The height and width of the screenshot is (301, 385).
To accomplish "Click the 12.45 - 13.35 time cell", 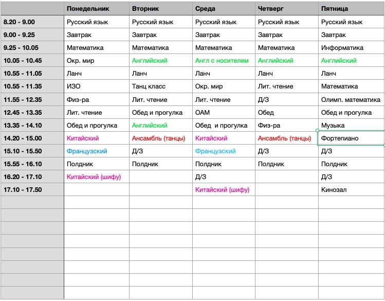I will (32, 113).
